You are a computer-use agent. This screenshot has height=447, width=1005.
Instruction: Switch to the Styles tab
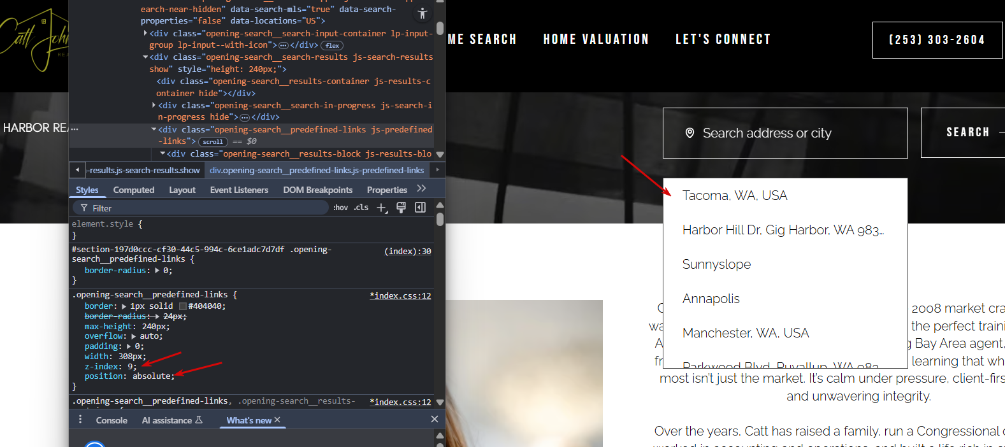[x=87, y=190]
